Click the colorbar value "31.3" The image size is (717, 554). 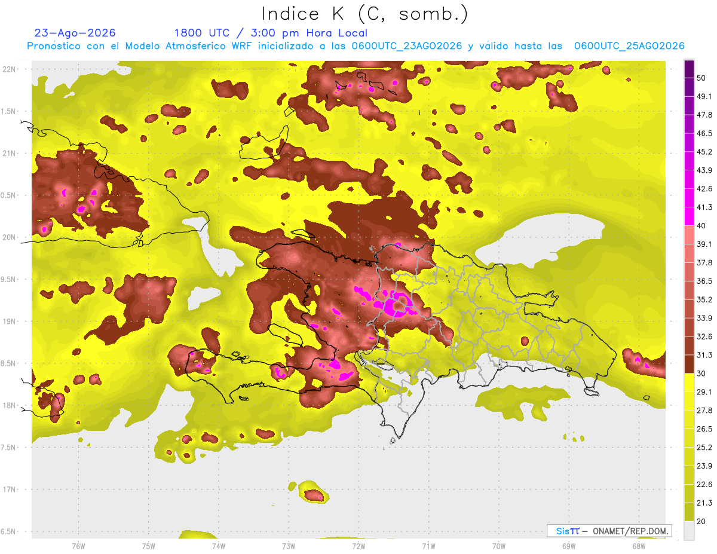pyautogui.click(x=704, y=355)
